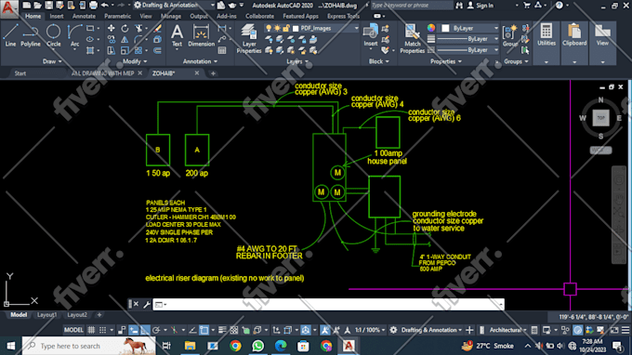Viewport: 632px width, 355px height.
Task: Toggle snap mode
Action: 103,330
